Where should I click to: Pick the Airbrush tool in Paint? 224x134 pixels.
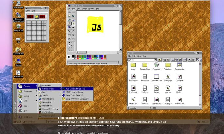tap(69, 27)
